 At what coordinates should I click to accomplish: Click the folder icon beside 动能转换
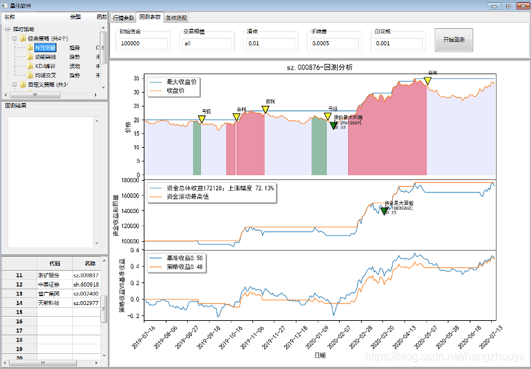click(x=30, y=57)
